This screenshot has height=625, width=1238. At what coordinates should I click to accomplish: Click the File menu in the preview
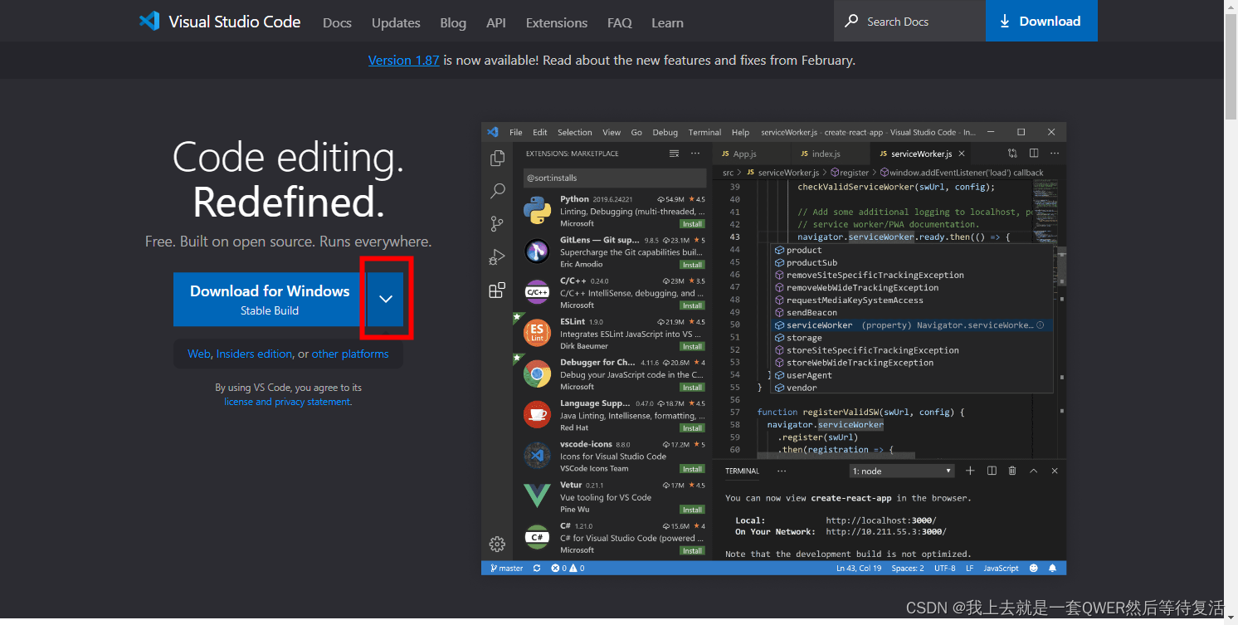point(516,132)
